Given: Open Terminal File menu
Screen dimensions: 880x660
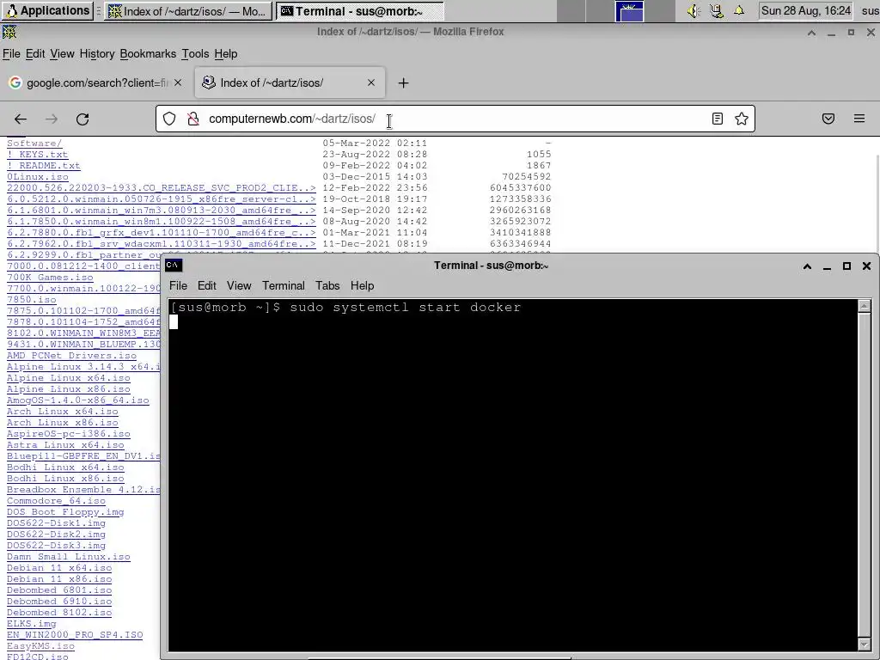Looking at the screenshot, I should click(x=178, y=285).
